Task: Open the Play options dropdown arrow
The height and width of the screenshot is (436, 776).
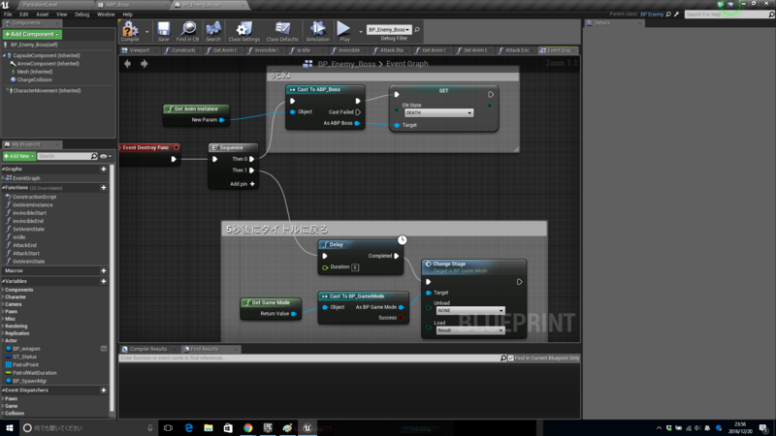Action: [x=360, y=32]
